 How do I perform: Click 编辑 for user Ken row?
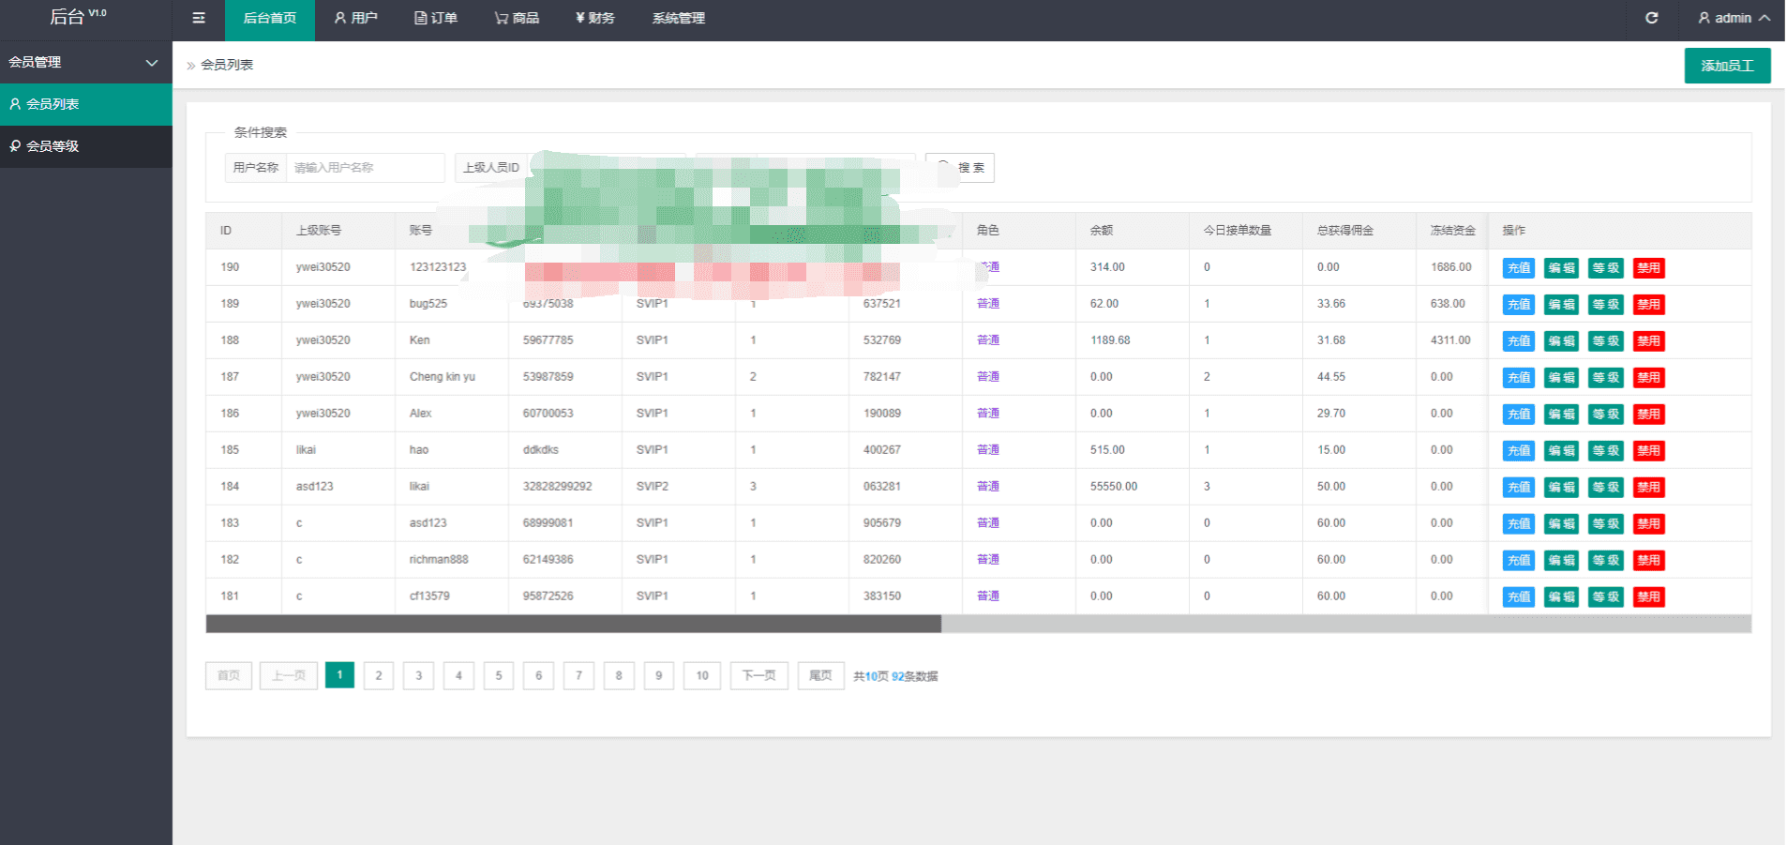click(x=1561, y=341)
